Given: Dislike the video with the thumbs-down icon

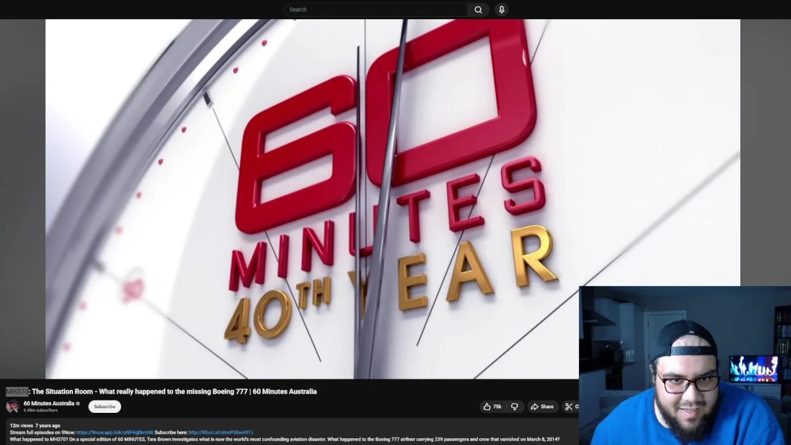Looking at the screenshot, I should (514, 407).
